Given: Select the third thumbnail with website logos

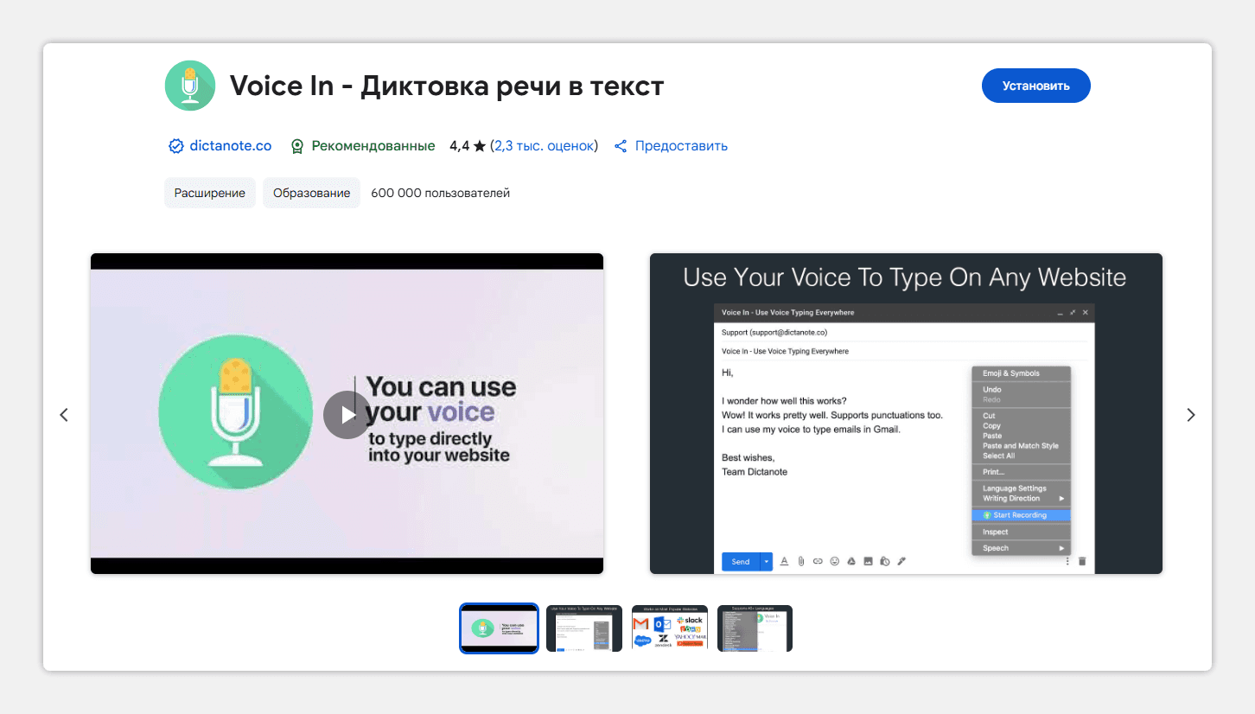Looking at the screenshot, I should 670,628.
